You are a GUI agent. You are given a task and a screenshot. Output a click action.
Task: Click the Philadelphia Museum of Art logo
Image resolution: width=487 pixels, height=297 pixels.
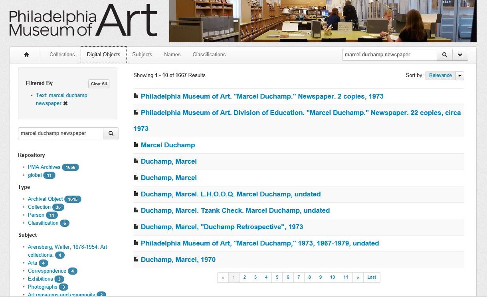pos(83,21)
